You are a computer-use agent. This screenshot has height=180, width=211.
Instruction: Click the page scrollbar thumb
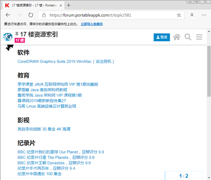click(x=209, y=71)
